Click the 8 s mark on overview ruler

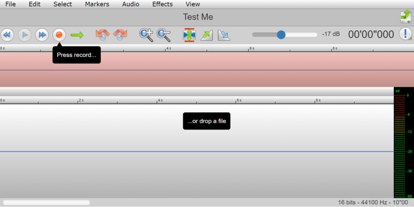[x=334, y=48]
